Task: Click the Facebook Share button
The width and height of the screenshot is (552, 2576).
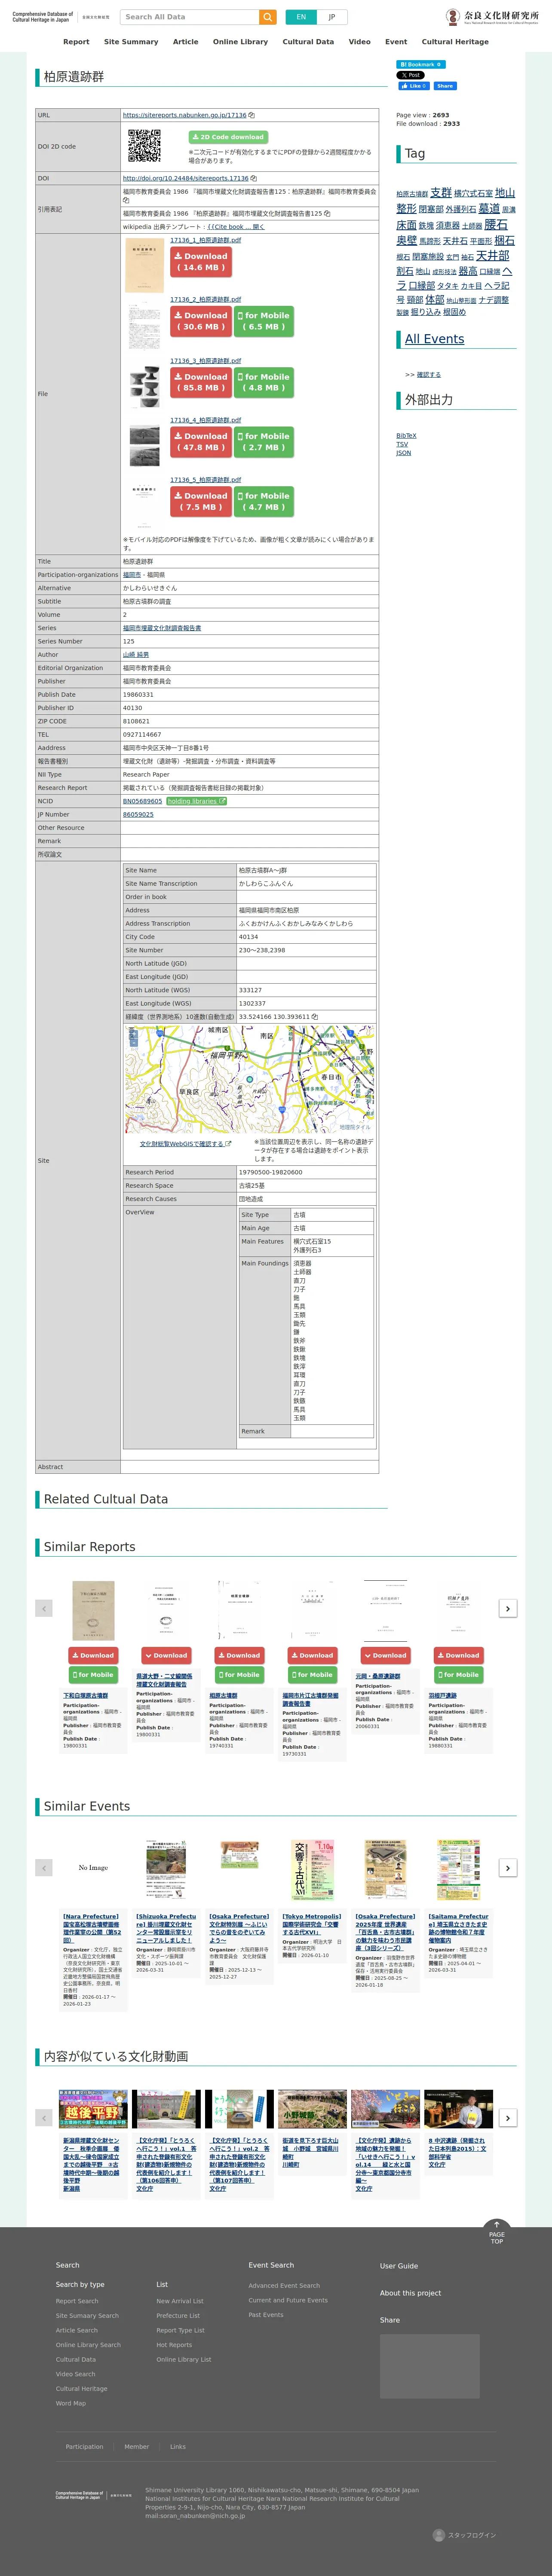Action: pyautogui.click(x=444, y=86)
